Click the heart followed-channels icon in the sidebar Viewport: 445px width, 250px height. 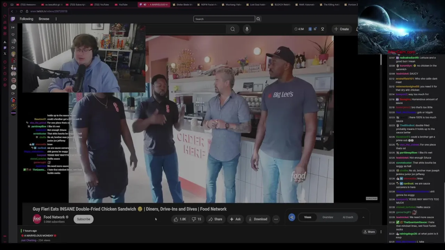click(13, 35)
